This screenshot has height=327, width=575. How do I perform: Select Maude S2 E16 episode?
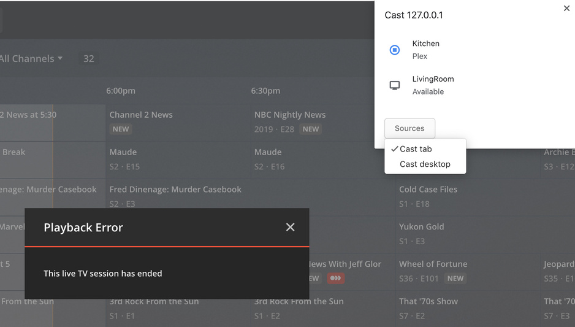tap(268, 152)
